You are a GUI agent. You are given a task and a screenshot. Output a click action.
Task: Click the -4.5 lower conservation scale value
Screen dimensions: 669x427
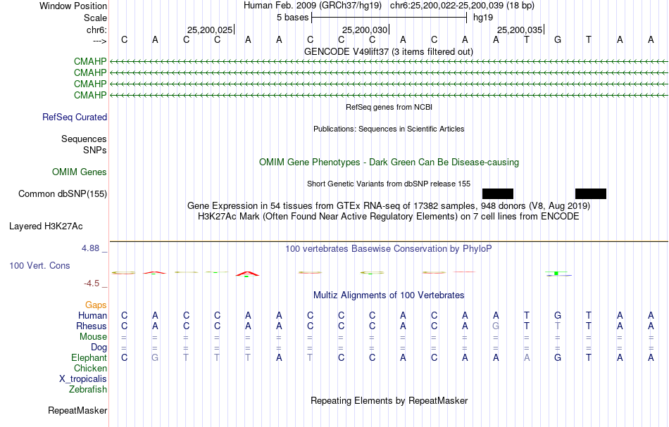point(92,283)
